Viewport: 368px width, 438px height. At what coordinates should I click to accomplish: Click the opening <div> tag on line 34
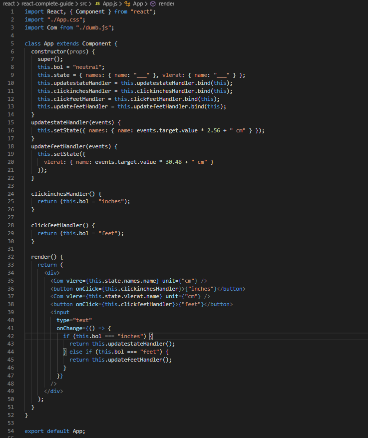[x=52, y=273]
